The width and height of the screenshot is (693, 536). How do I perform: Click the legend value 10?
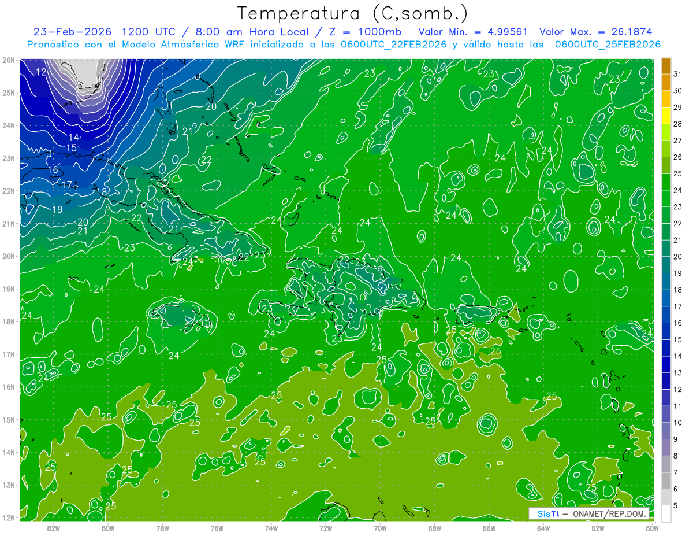point(678,423)
